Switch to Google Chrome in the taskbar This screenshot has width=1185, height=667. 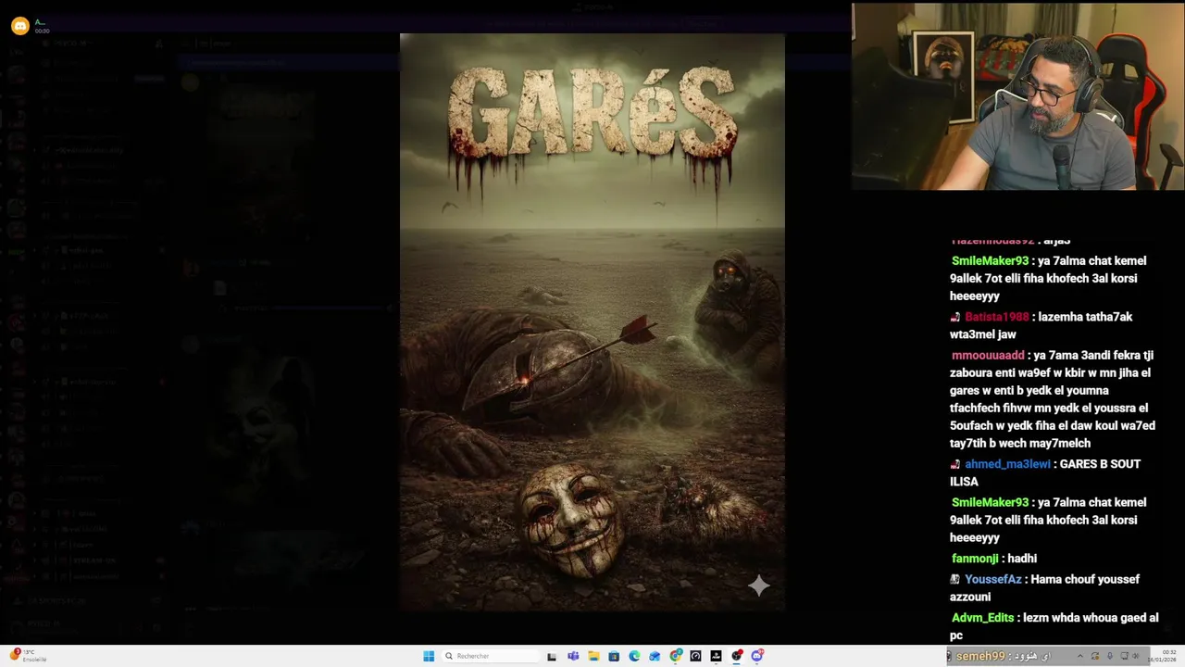[x=676, y=656]
